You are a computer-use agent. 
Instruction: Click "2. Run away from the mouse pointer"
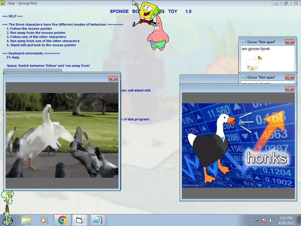pos(36,33)
